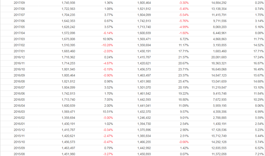Select the 2016/03 date entry
This screenshot has width=265, height=156.
[19, 112]
